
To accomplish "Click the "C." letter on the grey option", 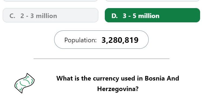I will point(12,16).
